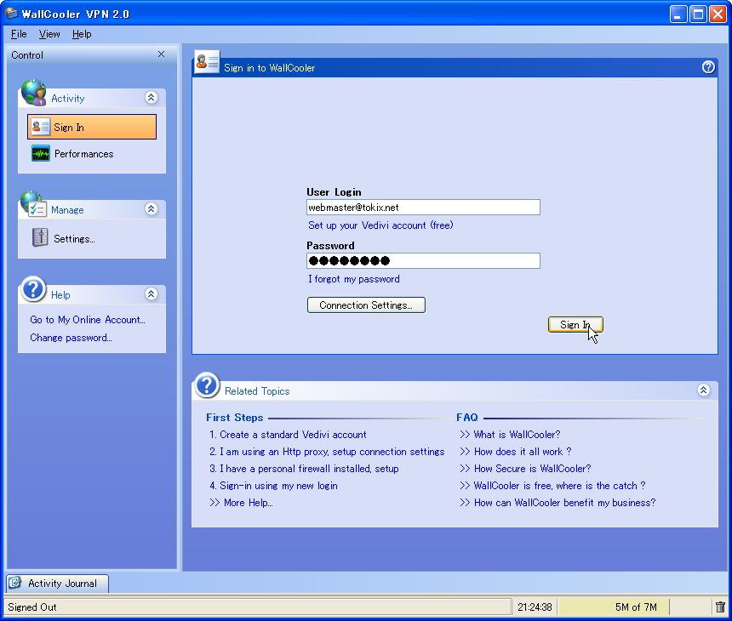Open 4. Sign-in using my new login

click(x=273, y=486)
